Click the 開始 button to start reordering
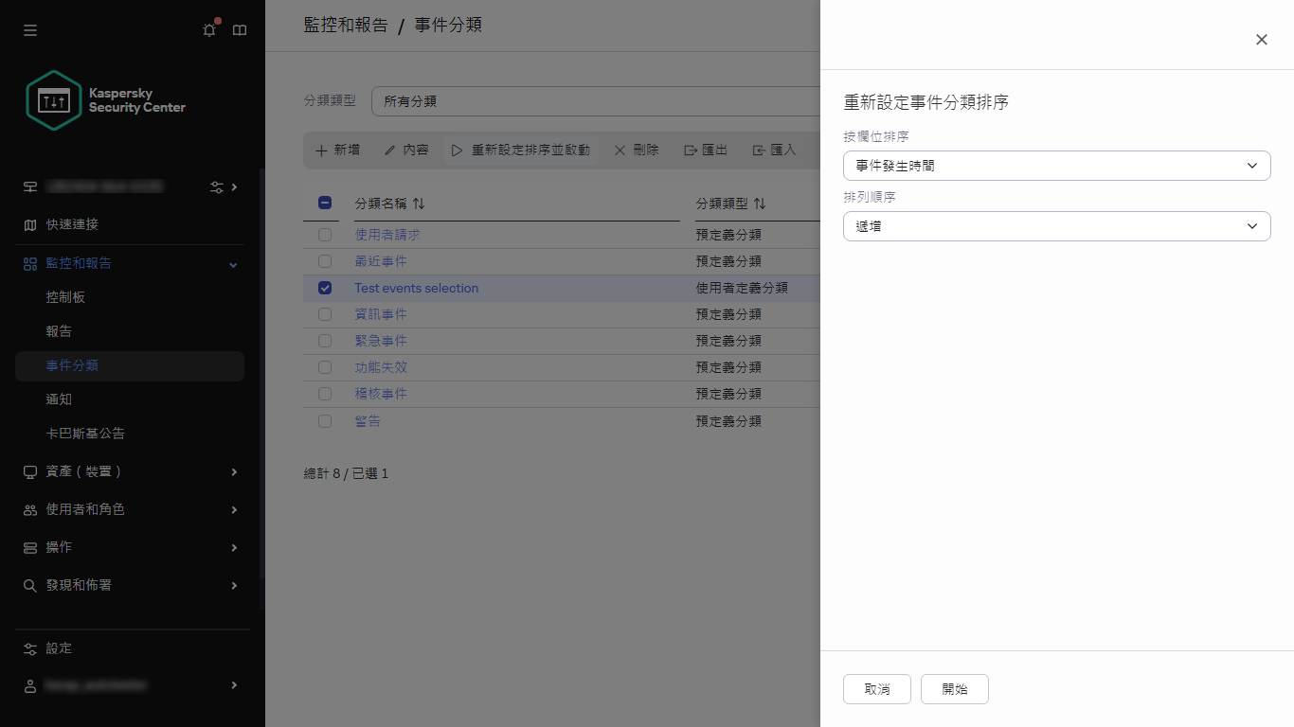The height and width of the screenshot is (727, 1294). coord(954,689)
